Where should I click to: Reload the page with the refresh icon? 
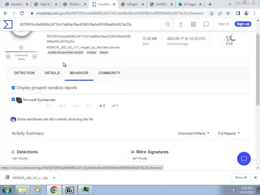[22, 13]
